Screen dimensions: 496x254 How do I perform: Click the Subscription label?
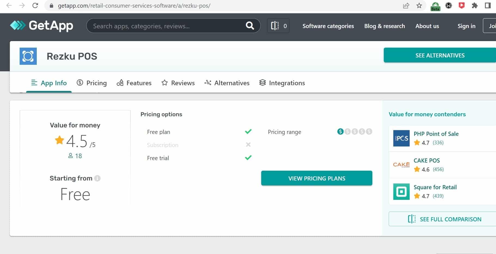tap(163, 145)
